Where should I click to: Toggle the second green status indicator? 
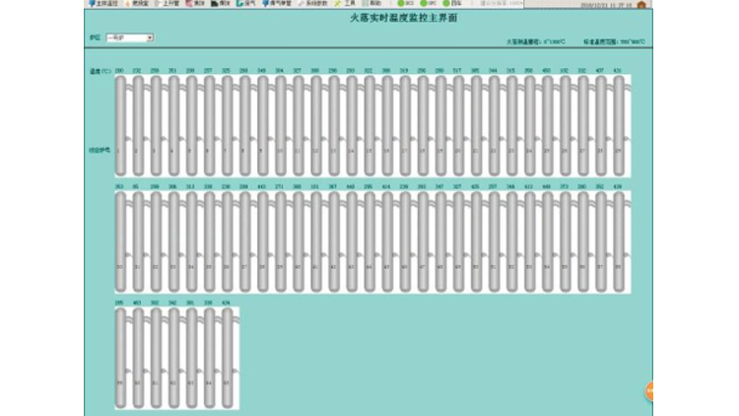pyautogui.click(x=432, y=4)
